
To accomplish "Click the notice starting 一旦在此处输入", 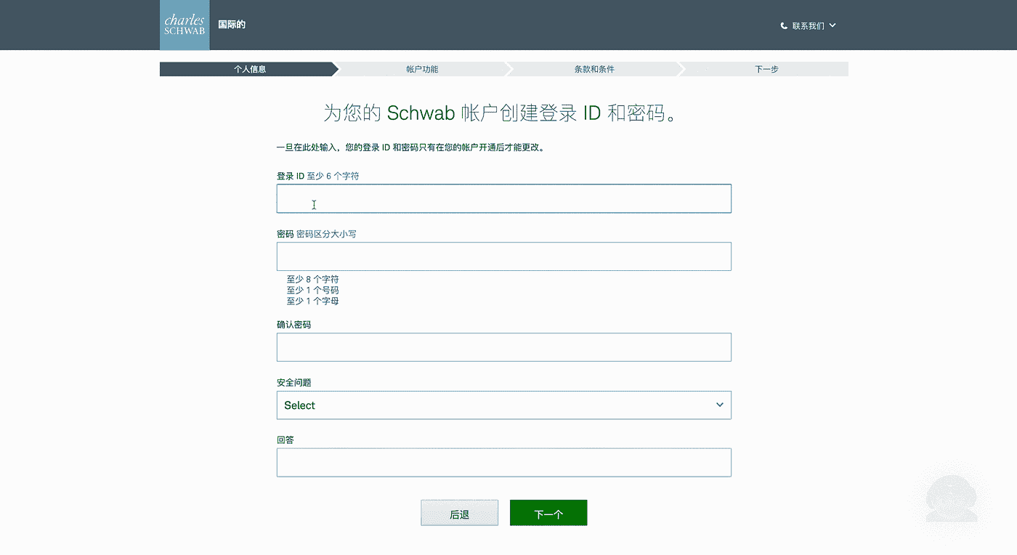I will click(410, 147).
